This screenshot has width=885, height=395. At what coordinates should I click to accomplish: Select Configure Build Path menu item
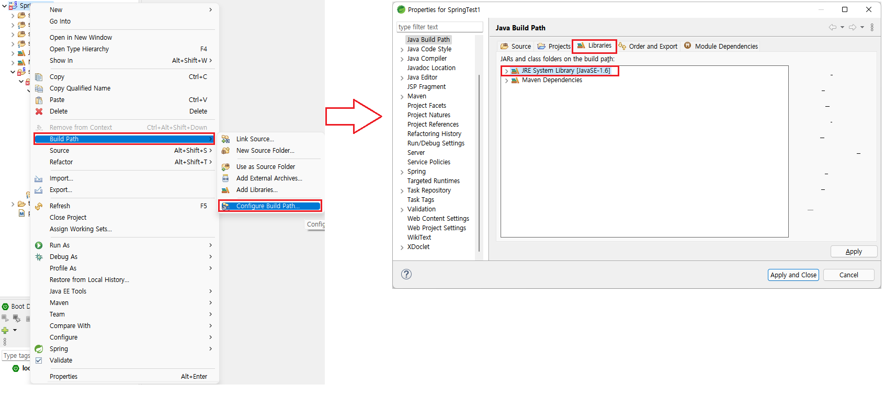(270, 206)
